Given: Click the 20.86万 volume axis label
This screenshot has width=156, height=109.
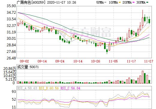Looking at the screenshot, I should click(x=10, y=69).
